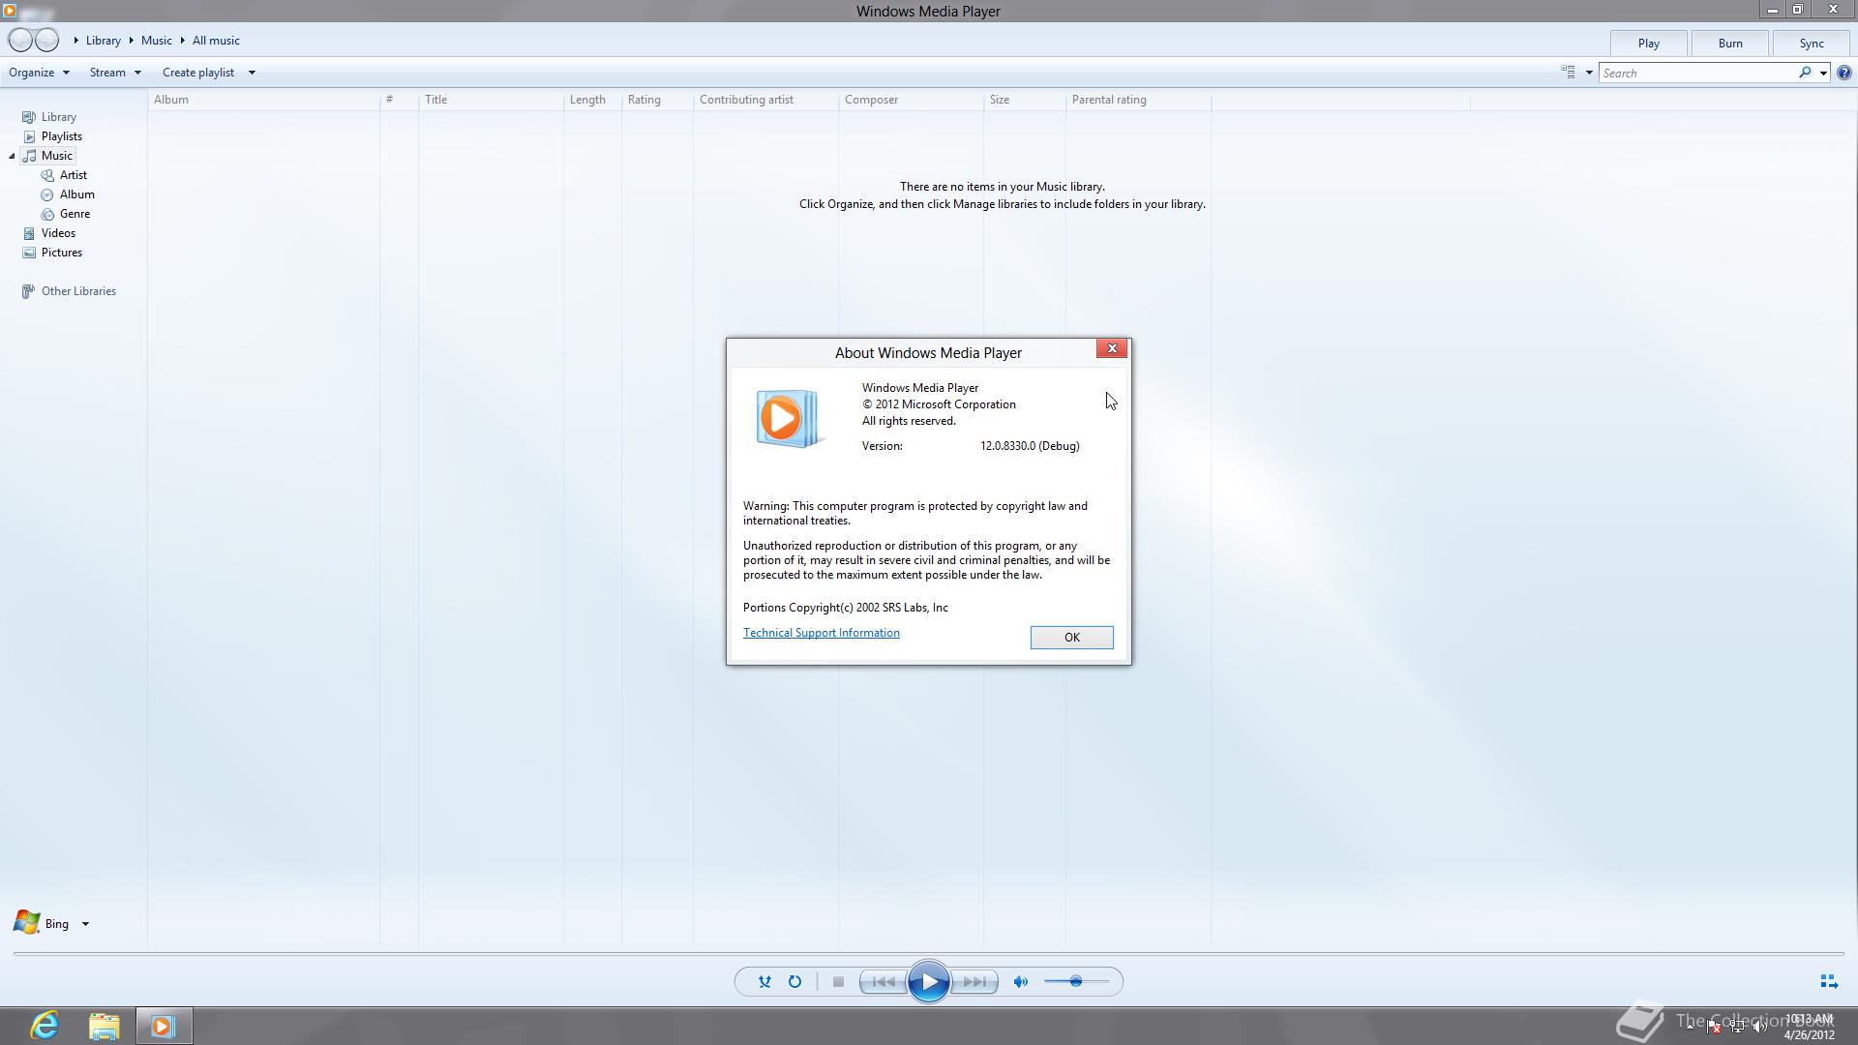The image size is (1858, 1045).
Task: Sort by the Size column header
Action: click(1024, 100)
